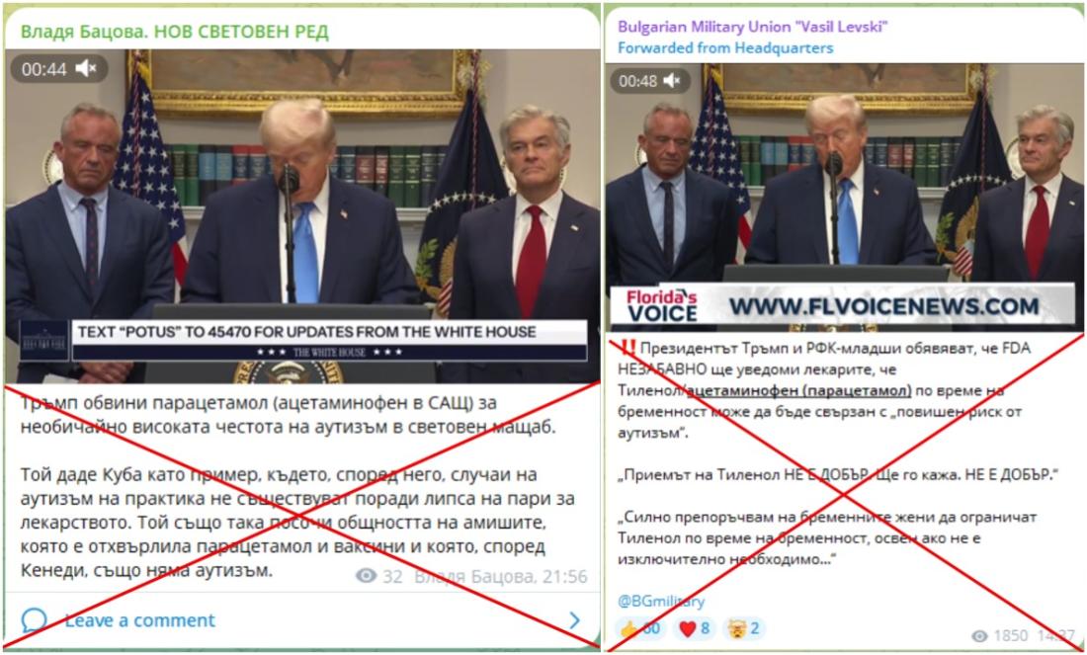Unmute the right video with the speaker icon

point(672,81)
